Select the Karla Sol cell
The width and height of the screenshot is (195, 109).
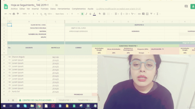point(29,91)
